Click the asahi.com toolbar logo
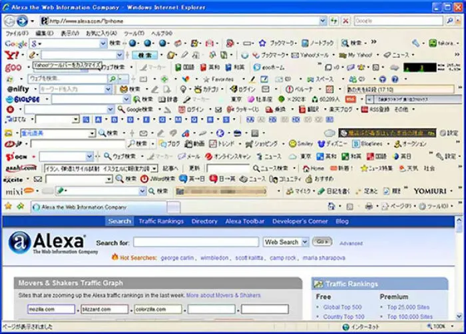The height and width of the screenshot is (334, 466). pos(21,168)
